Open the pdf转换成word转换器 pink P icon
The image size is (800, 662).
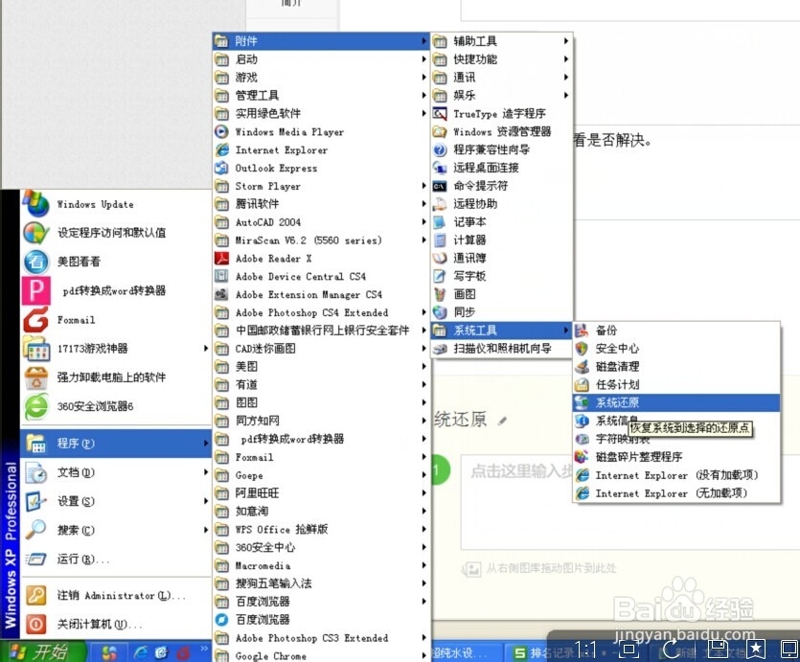(x=35, y=290)
